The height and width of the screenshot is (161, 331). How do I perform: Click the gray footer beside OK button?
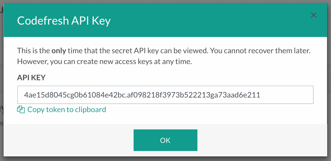tap(260, 140)
